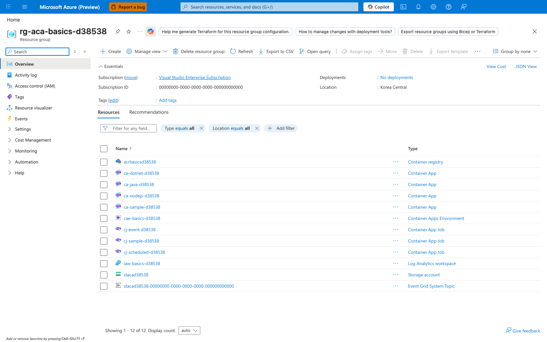
Task: Select the ca-dotnet-d38538 row checkbox
Action: tap(104, 173)
